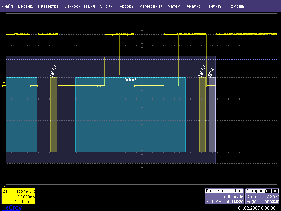Screen dimensions: 281x211
Task: Open the Помощь menu
Action: 236,6
